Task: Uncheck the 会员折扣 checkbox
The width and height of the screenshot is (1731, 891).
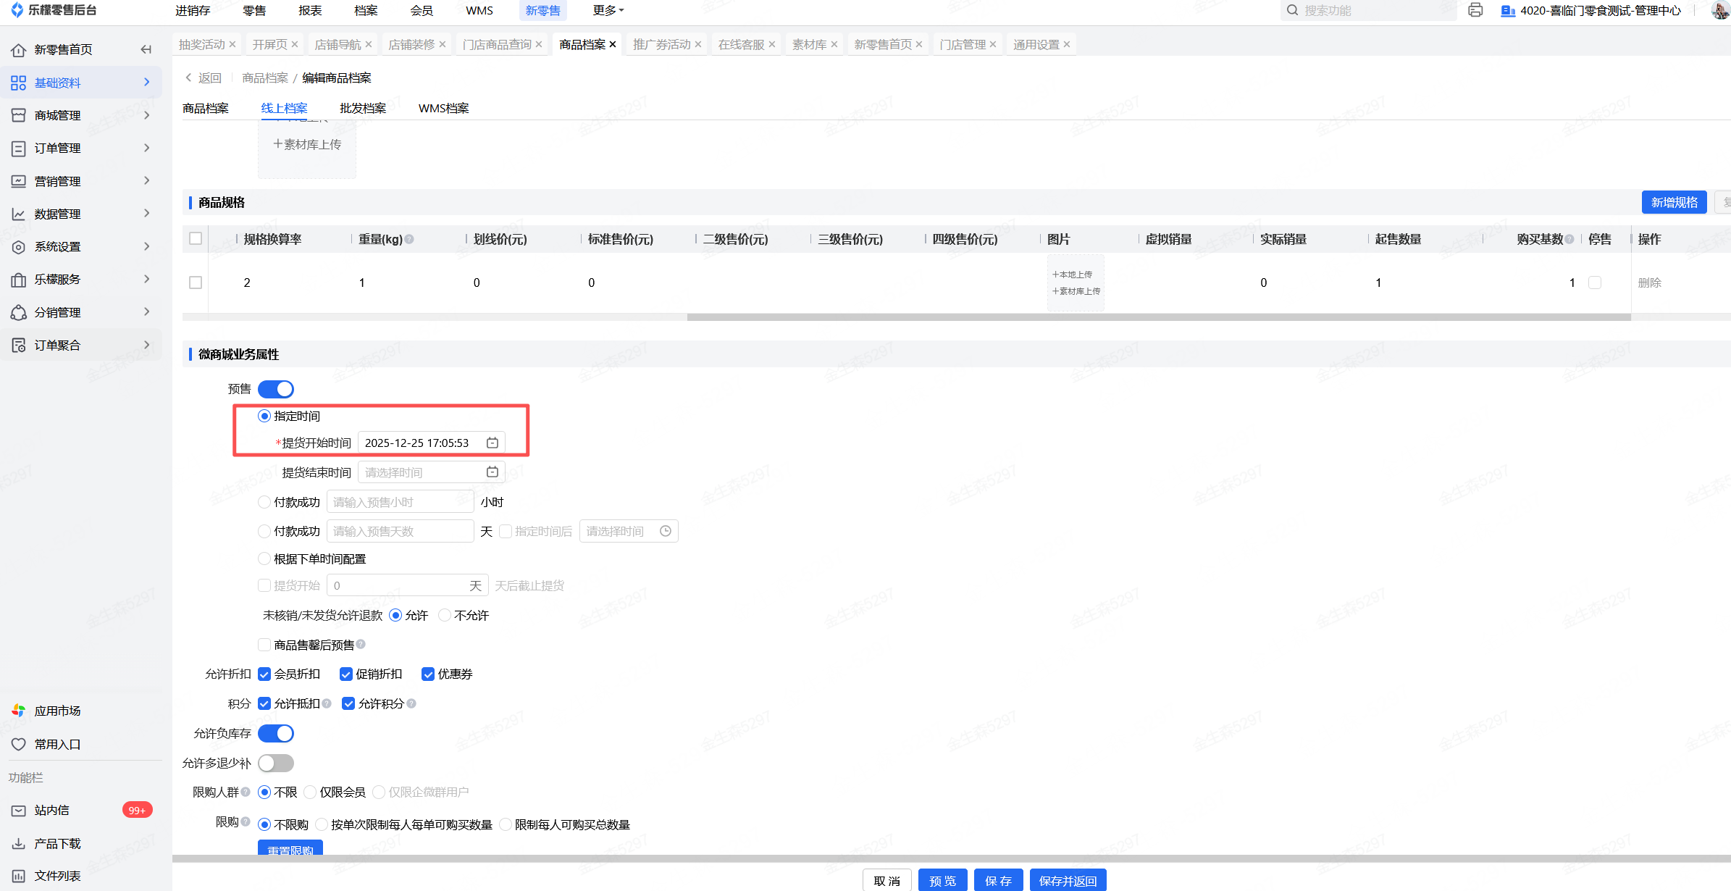Action: 264,674
